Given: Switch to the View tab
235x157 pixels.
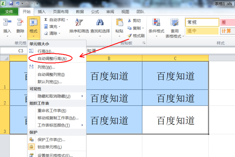Looking at the screenshot, I should pyautogui.click(x=125, y=11).
